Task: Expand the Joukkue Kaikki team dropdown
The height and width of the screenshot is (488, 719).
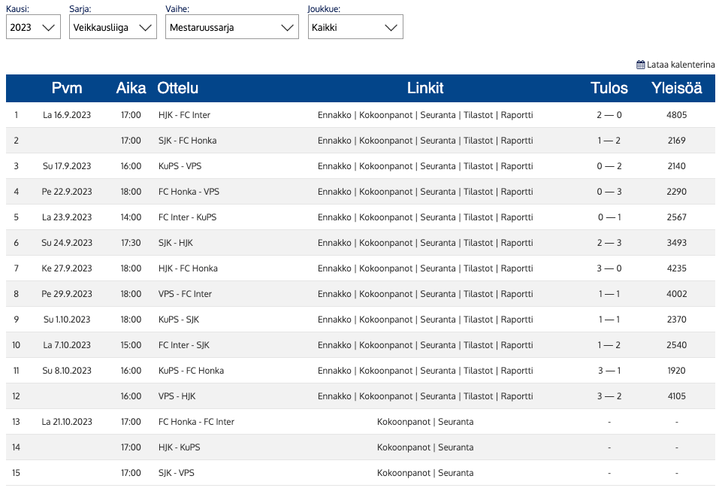Action: click(x=355, y=28)
